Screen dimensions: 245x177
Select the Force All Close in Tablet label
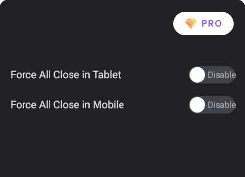click(66, 75)
